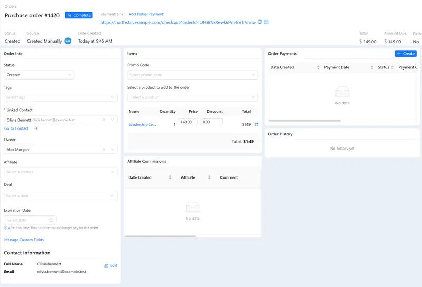Sort Affiliate Commissions by Affiliate

[x=209, y=177]
